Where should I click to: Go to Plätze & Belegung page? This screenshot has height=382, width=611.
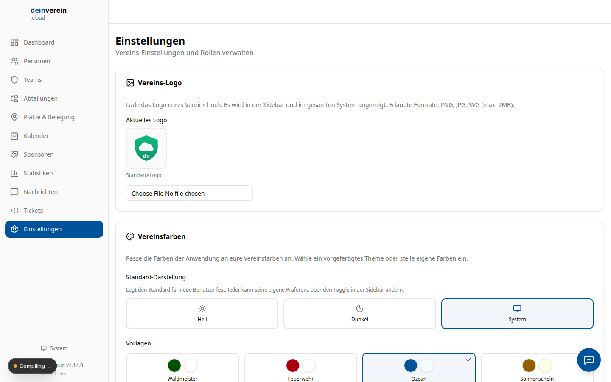coord(49,117)
